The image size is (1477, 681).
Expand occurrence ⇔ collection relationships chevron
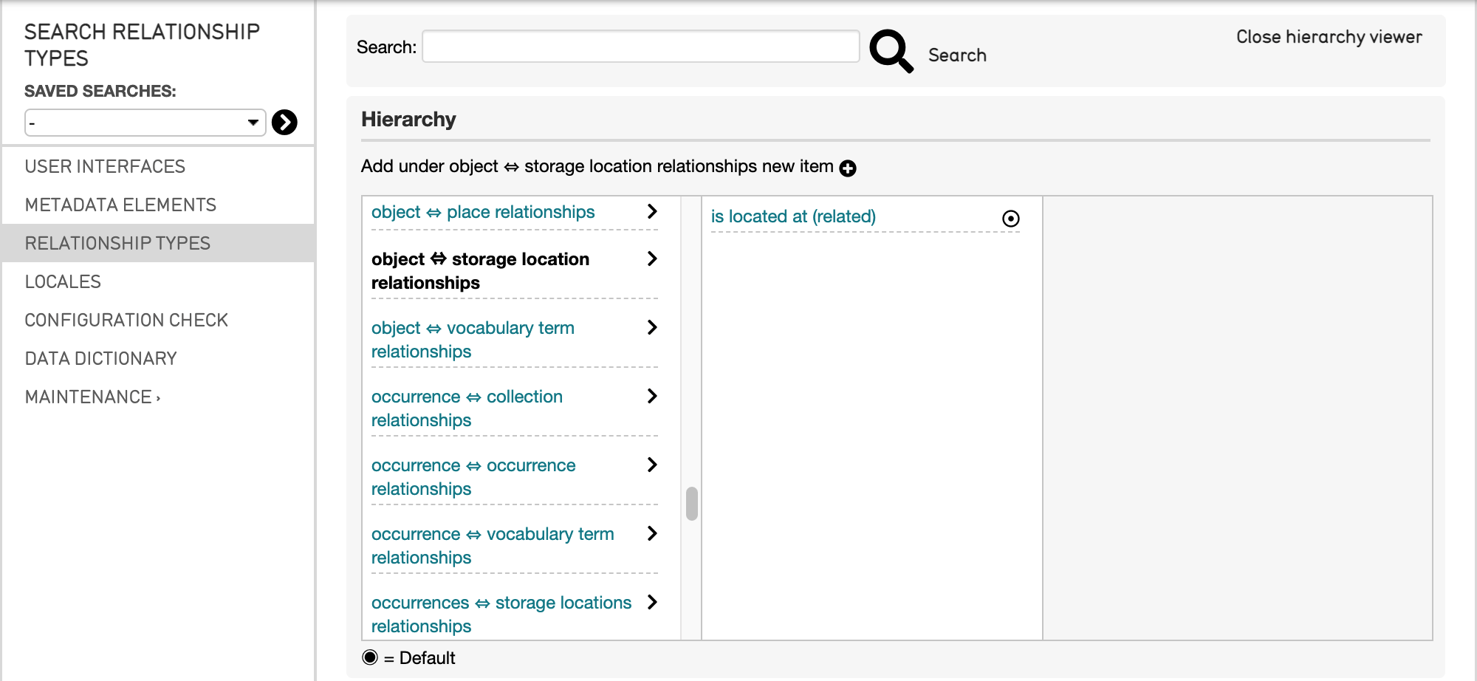point(651,397)
